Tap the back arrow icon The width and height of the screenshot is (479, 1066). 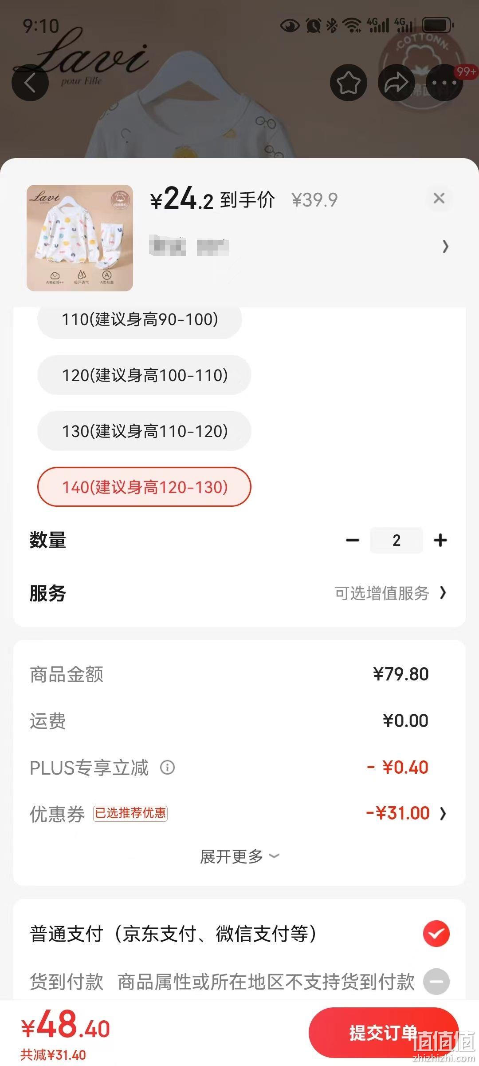point(30,83)
